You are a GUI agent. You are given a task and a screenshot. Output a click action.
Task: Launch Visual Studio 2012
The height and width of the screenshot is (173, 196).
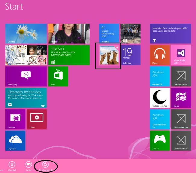point(181,55)
